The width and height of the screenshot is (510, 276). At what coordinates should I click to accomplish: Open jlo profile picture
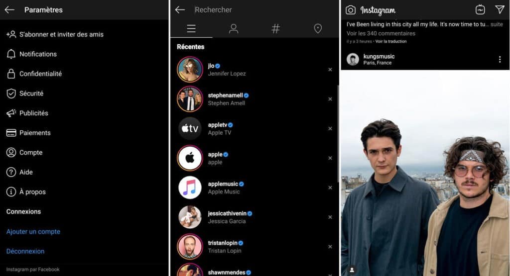tap(190, 70)
